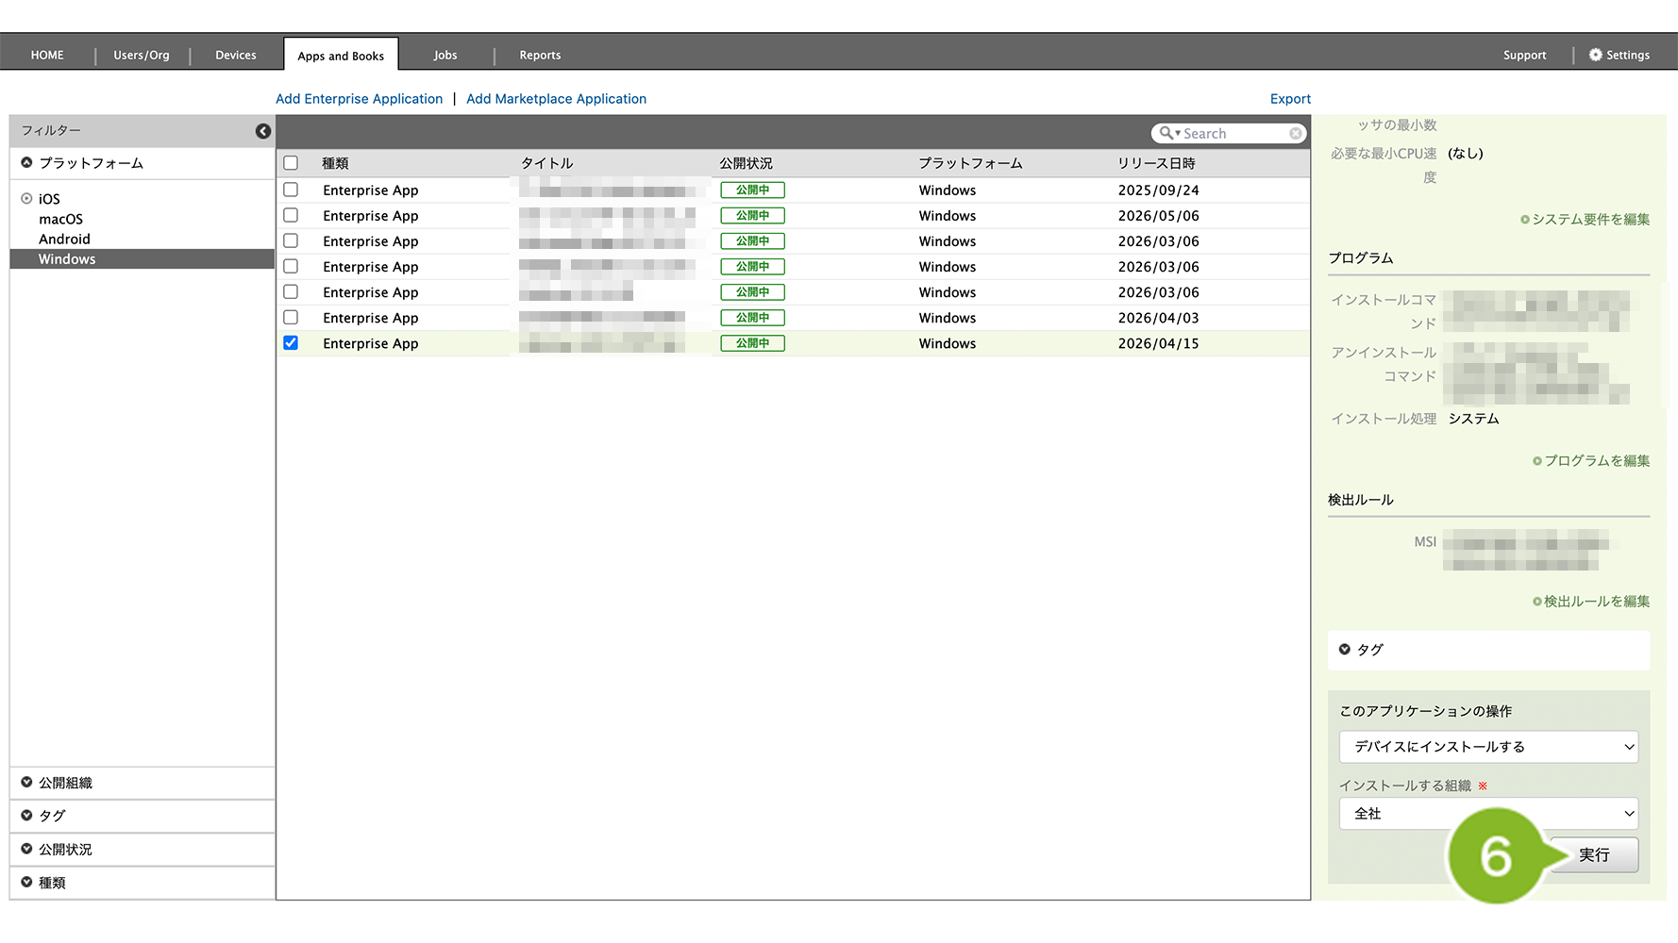Open the Reports tab

pyautogui.click(x=540, y=55)
